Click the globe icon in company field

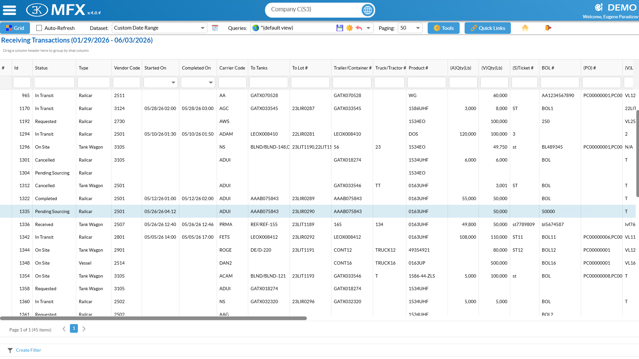tap(367, 10)
